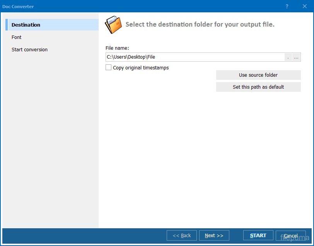The image size is (314, 246).
Task: Open the browse button with three dots
Action: click(x=296, y=57)
